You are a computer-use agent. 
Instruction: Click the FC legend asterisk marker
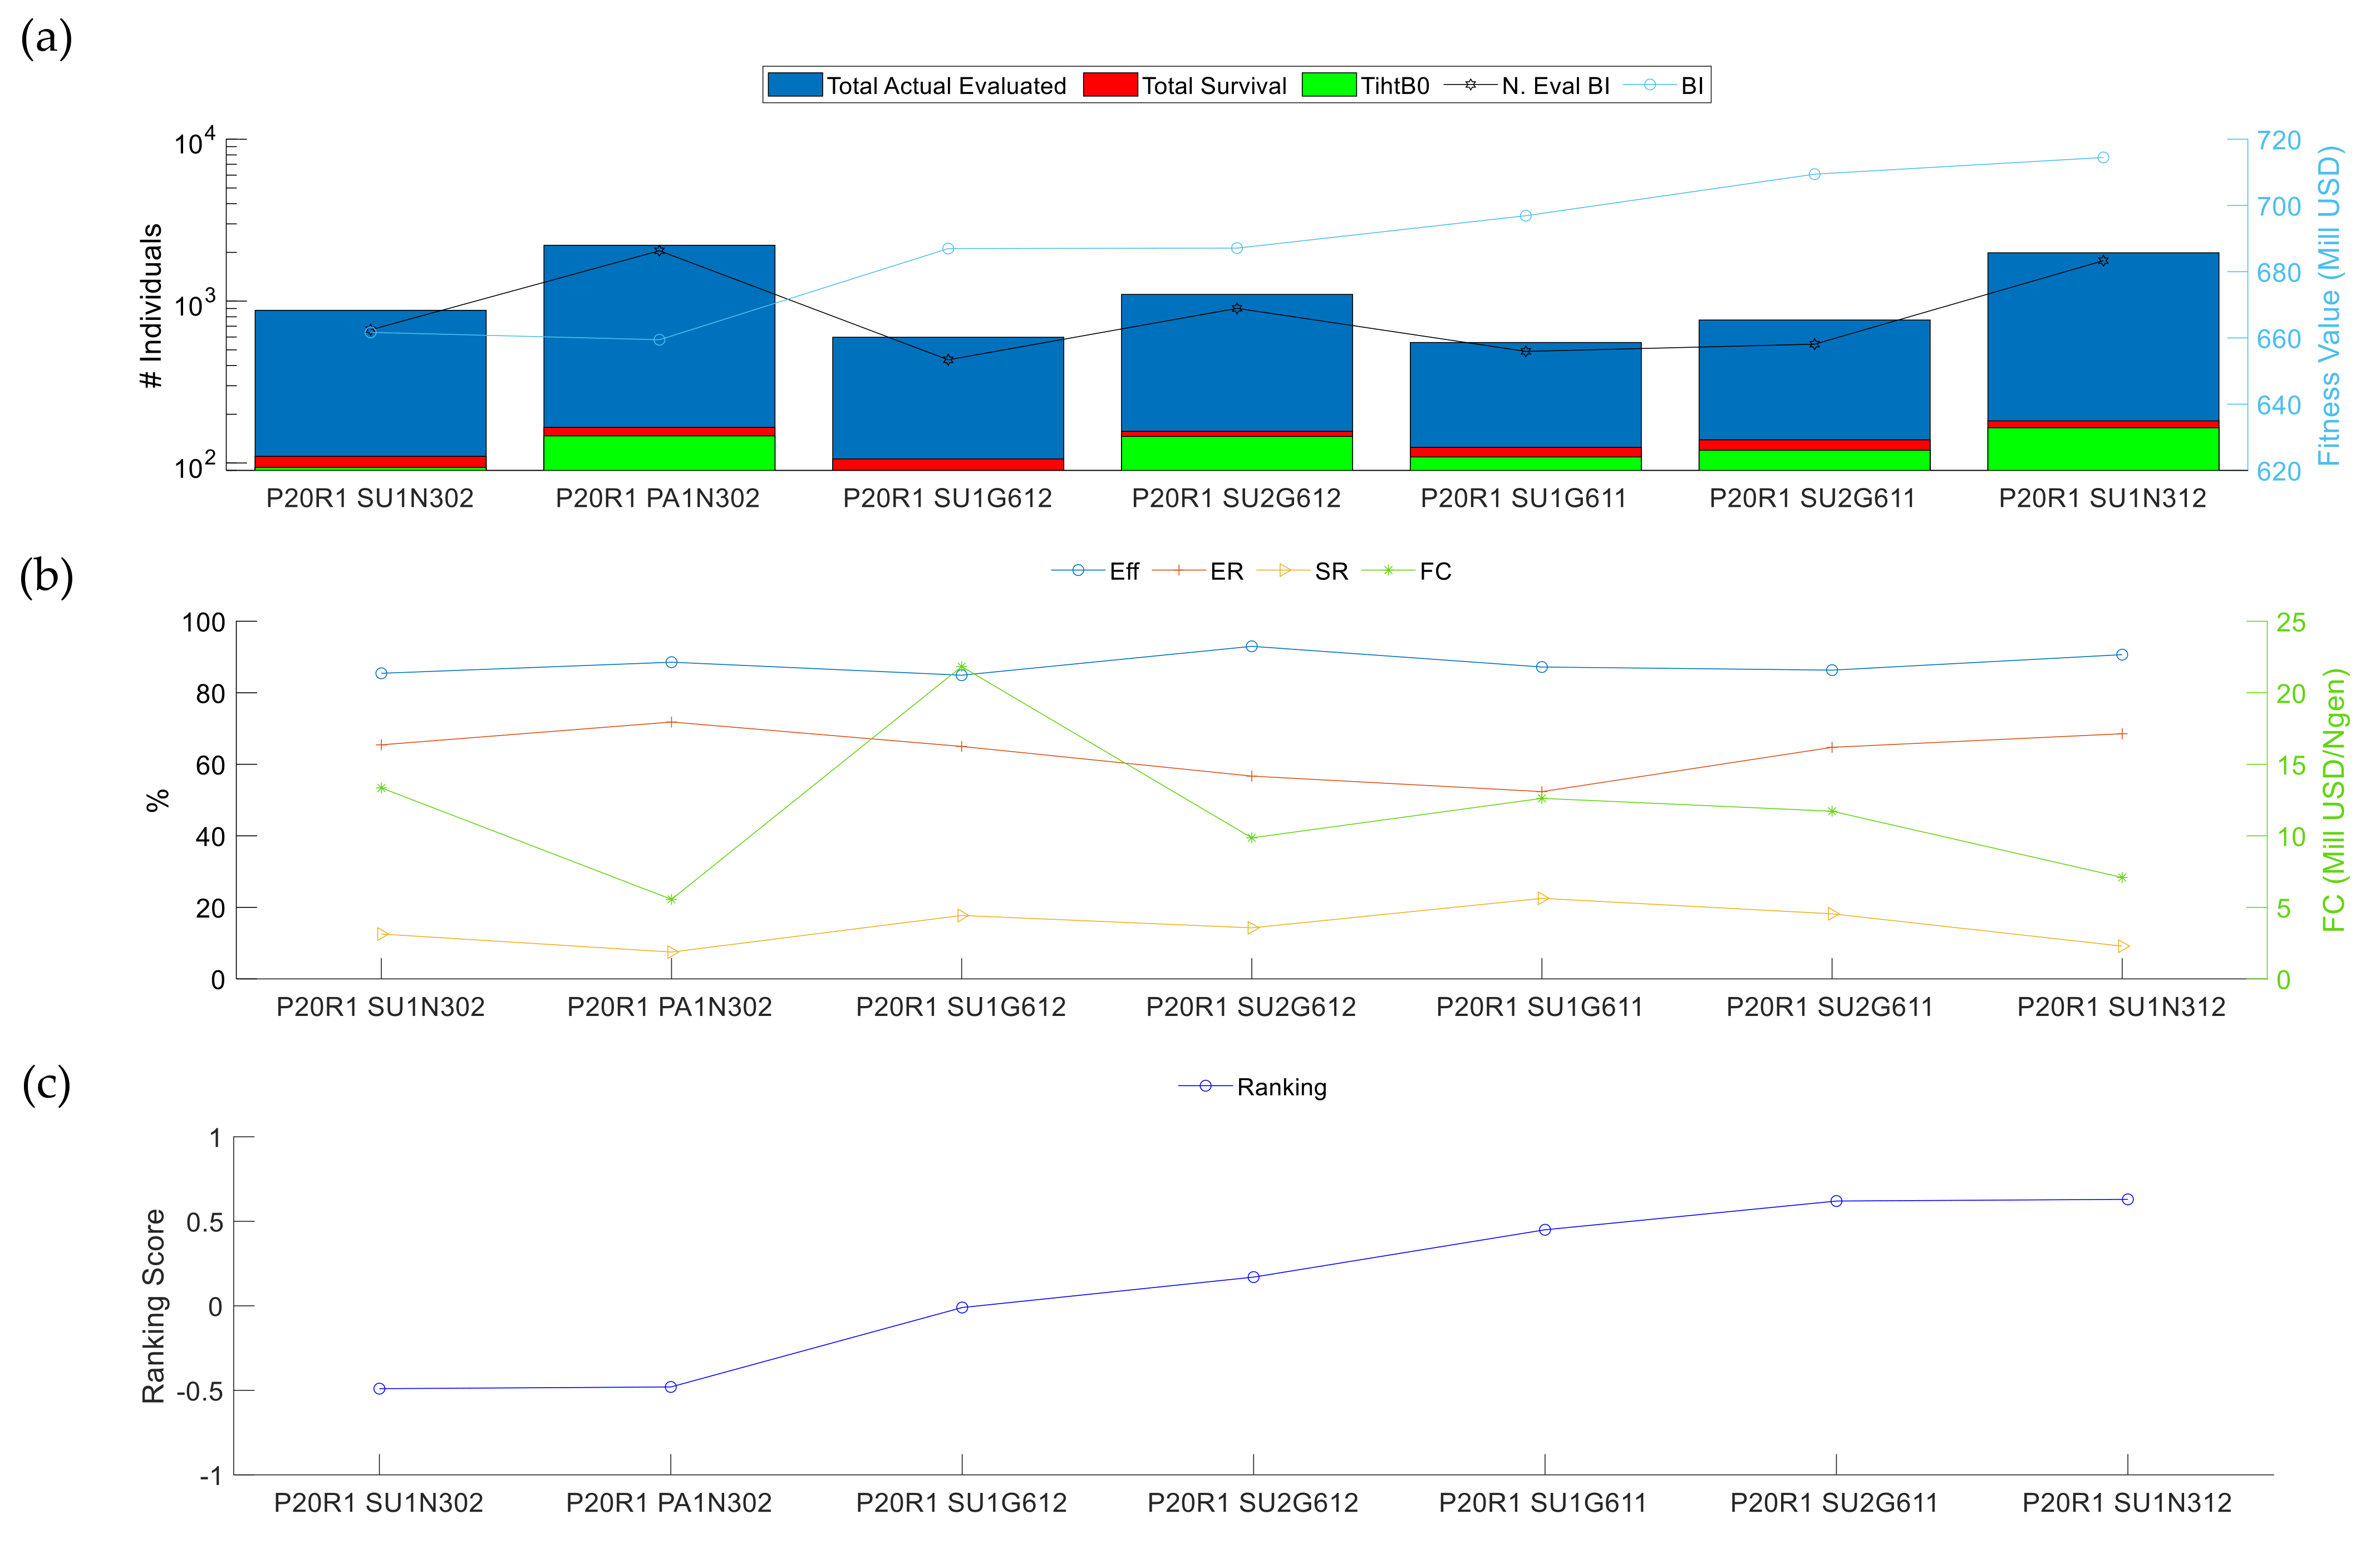click(1388, 571)
